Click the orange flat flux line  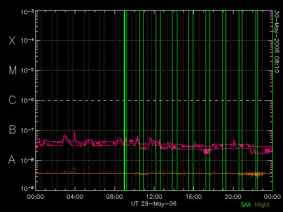coord(154,173)
